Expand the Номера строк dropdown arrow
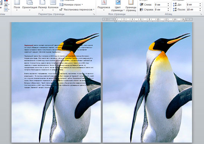The height and width of the screenshot is (144, 204). point(82,5)
